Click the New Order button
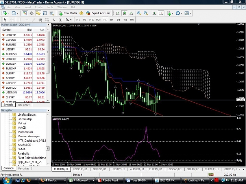 click(68, 13)
